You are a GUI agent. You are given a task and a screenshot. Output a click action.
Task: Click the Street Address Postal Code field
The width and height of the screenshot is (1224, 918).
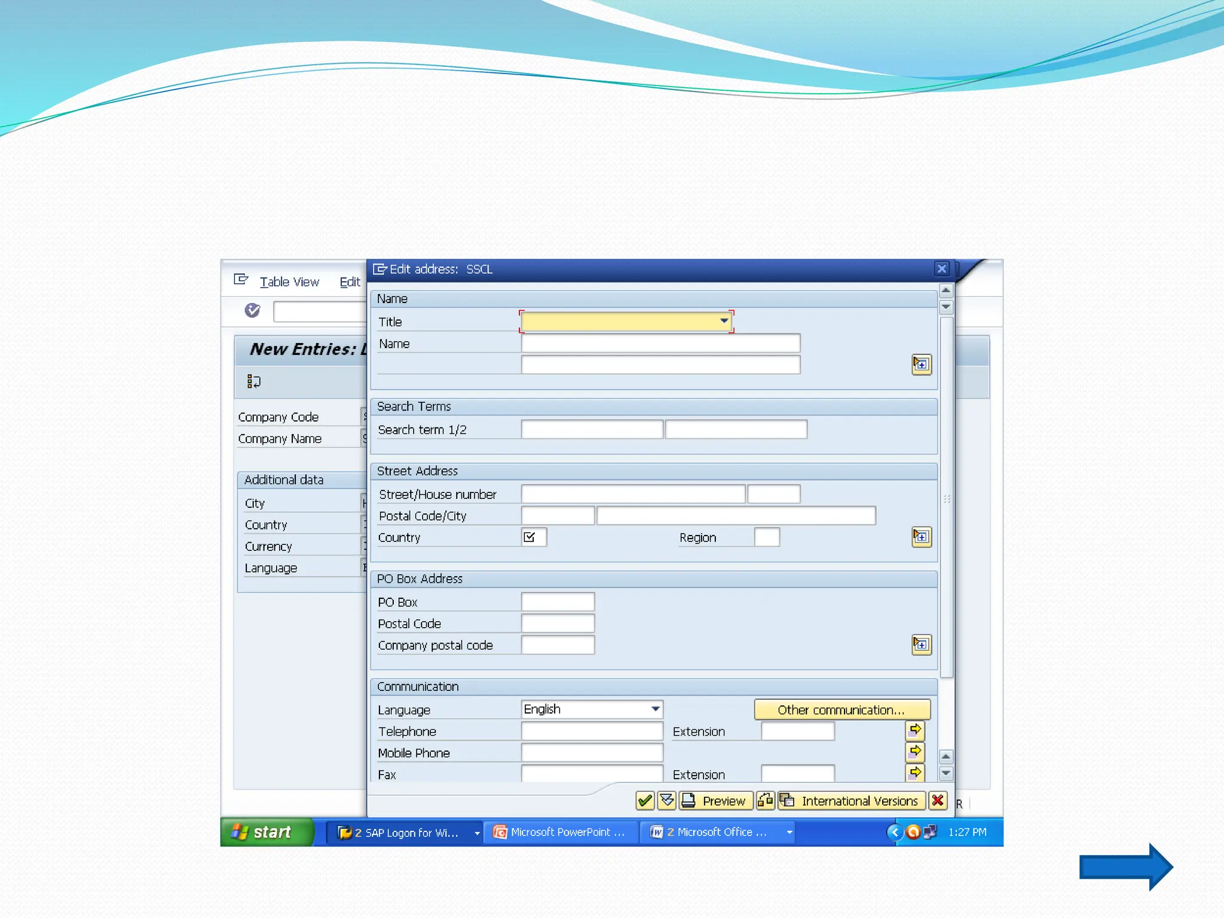(x=558, y=515)
